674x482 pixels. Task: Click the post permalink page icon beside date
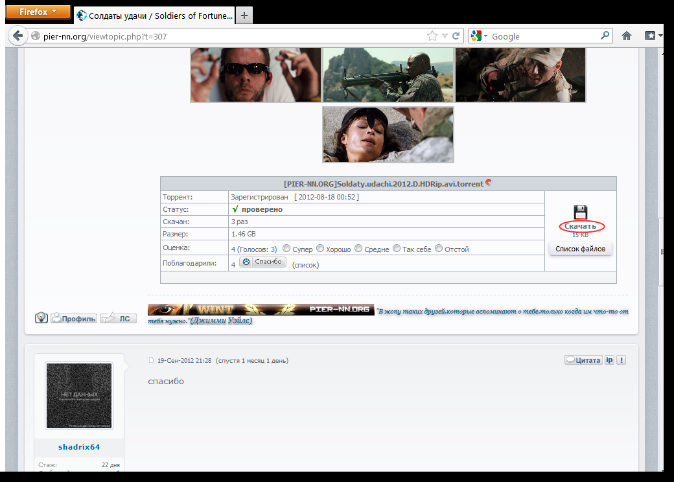click(x=151, y=360)
